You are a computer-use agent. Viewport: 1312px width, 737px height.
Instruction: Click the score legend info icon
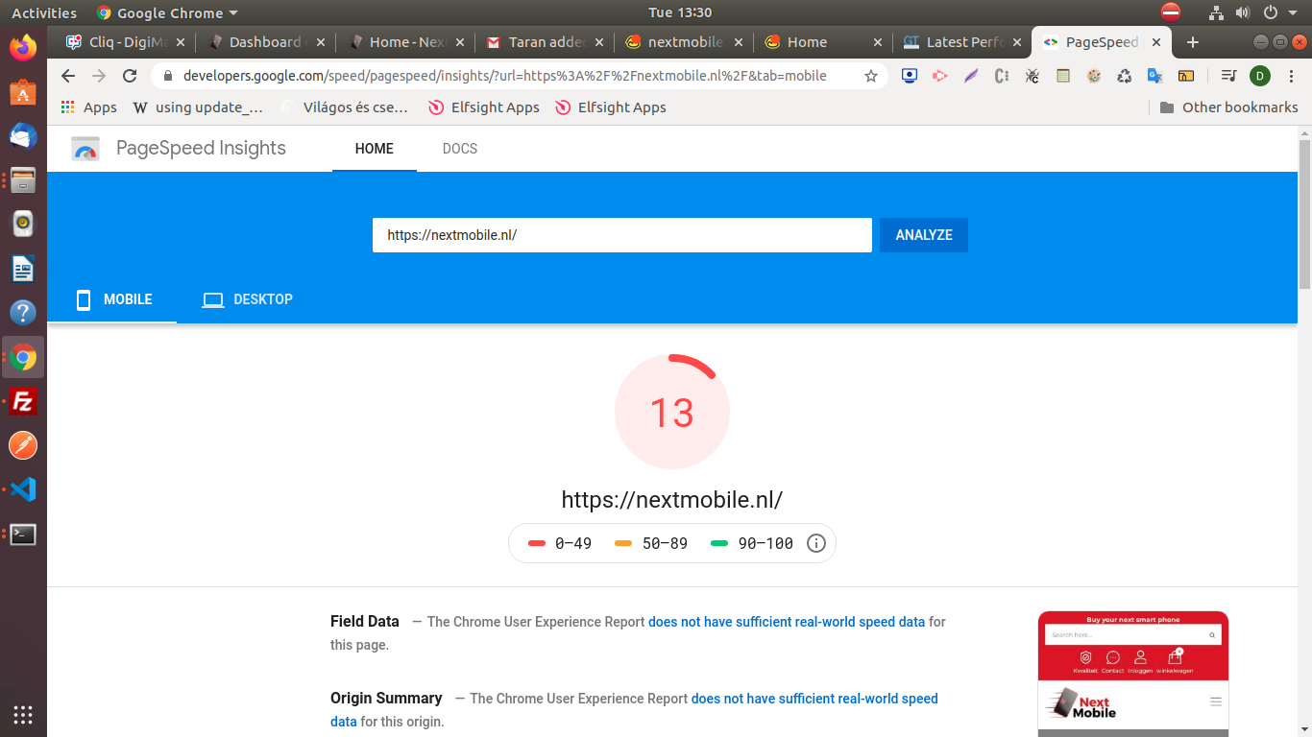click(816, 543)
